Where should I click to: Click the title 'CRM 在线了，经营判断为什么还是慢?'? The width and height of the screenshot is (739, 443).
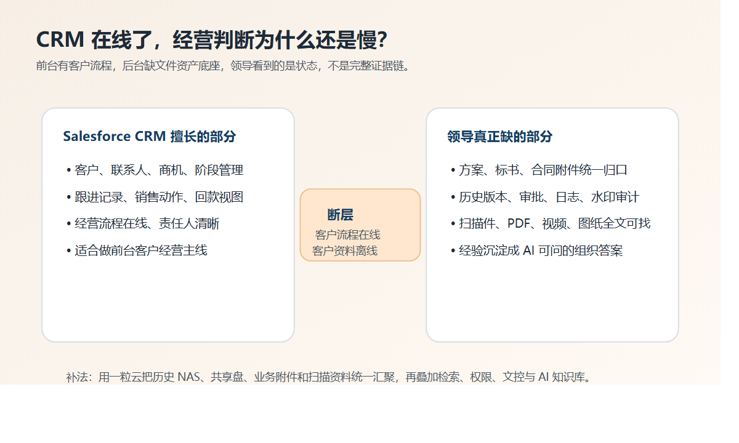(212, 39)
